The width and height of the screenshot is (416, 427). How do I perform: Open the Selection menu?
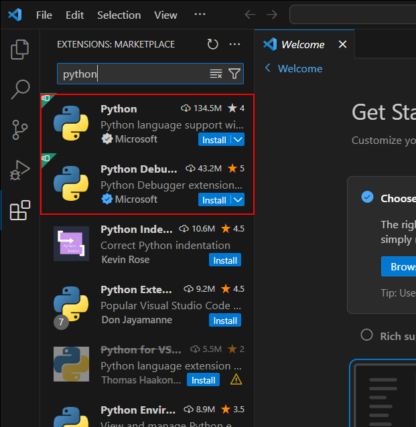coord(119,15)
